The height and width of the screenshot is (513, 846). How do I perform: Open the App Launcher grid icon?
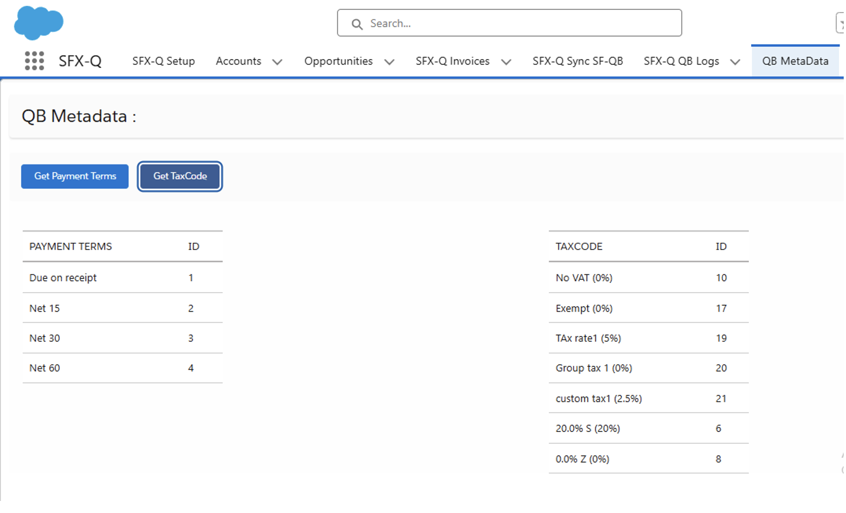pyautogui.click(x=34, y=61)
